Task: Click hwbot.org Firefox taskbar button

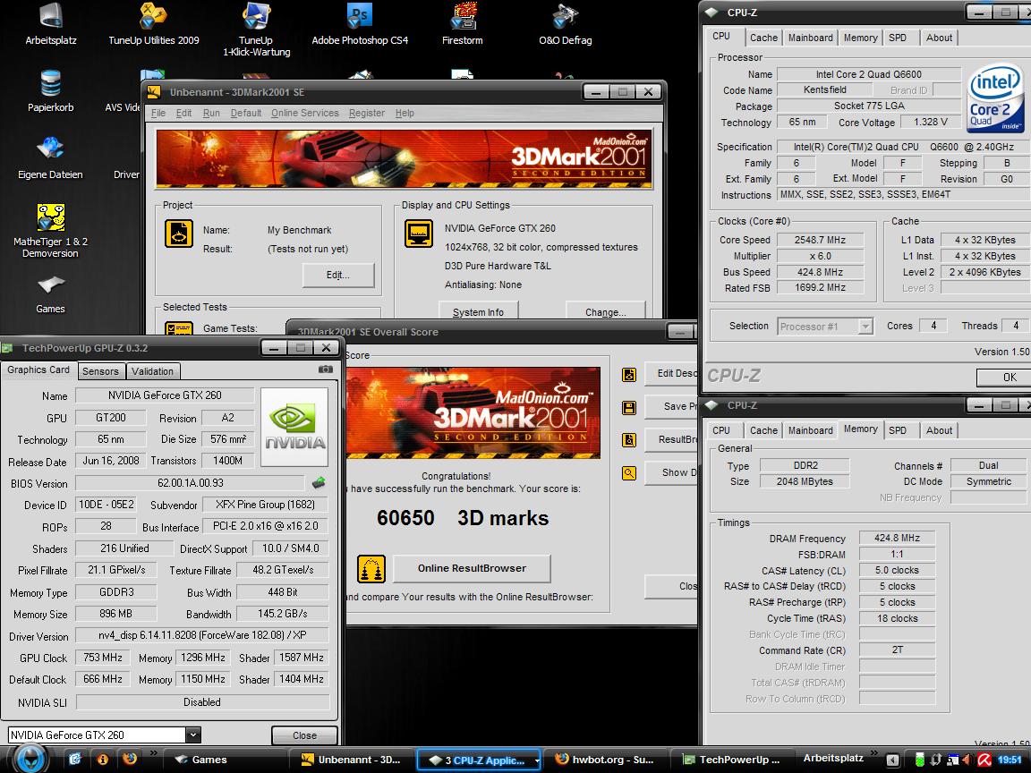Action: pyautogui.click(x=604, y=760)
